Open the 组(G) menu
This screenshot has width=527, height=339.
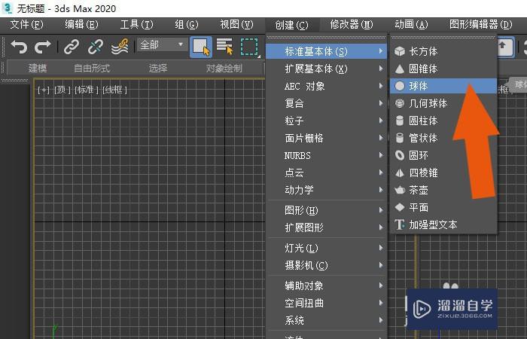(187, 25)
